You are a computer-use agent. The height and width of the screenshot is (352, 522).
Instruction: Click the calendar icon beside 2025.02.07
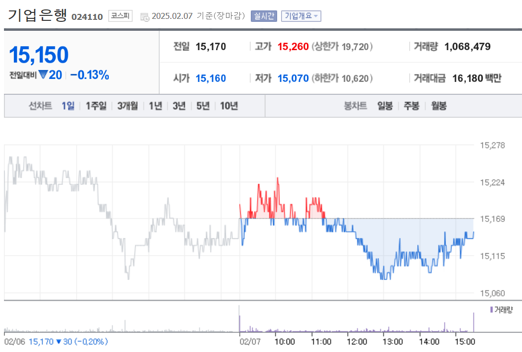(145, 17)
